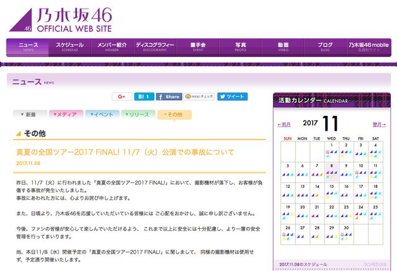
Task: Click the article date 2017.11.08
Action: pyautogui.click(x=28, y=163)
